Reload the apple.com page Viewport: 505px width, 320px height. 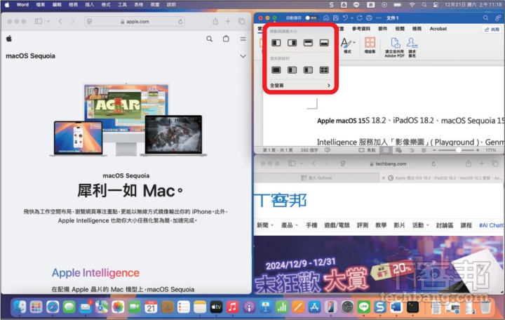180,22
